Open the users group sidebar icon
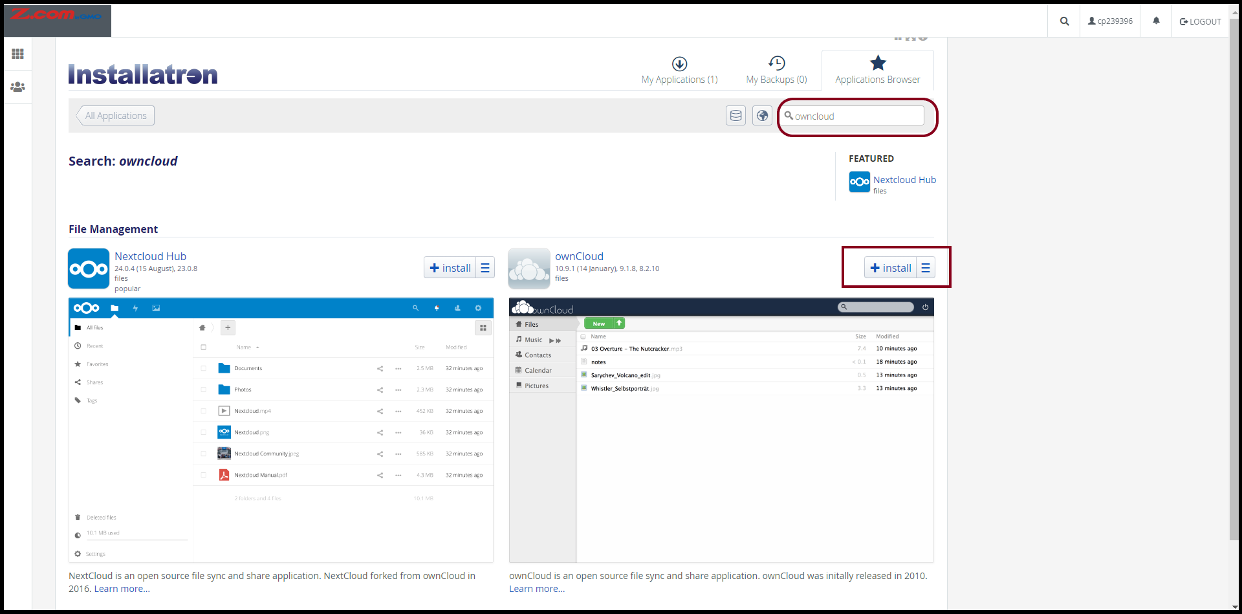This screenshot has height=614, width=1242. tap(17, 87)
